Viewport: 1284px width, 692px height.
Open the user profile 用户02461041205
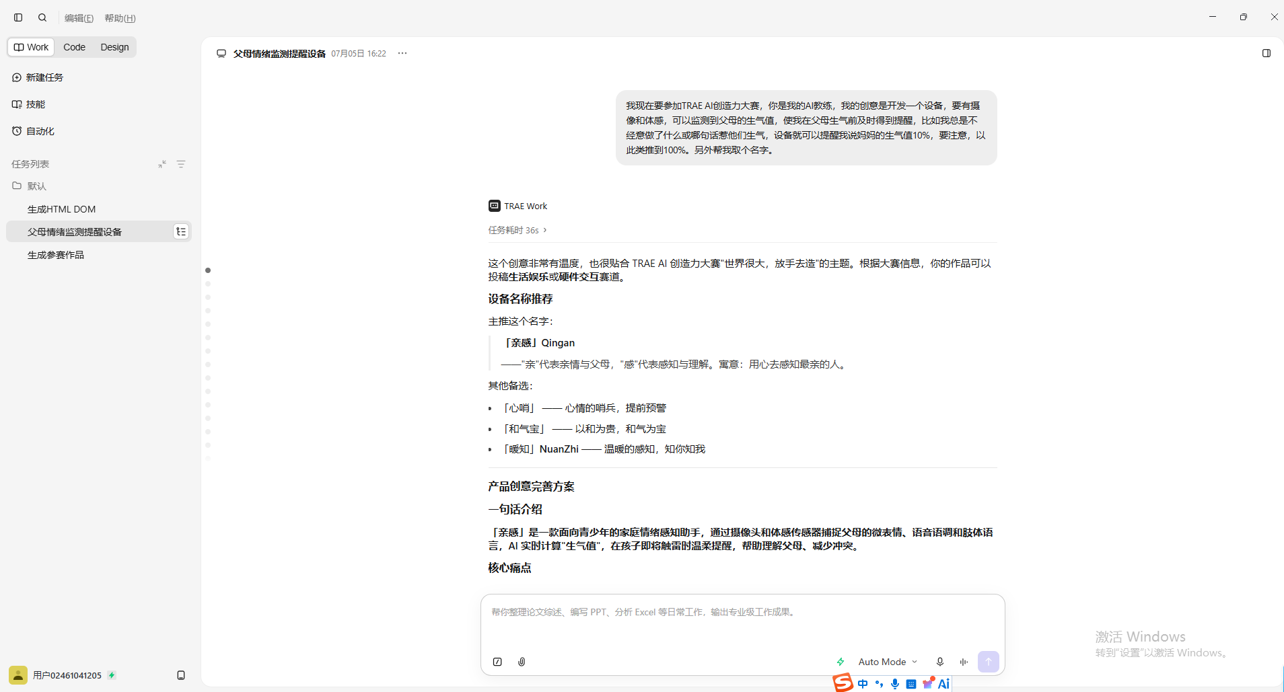click(x=67, y=675)
